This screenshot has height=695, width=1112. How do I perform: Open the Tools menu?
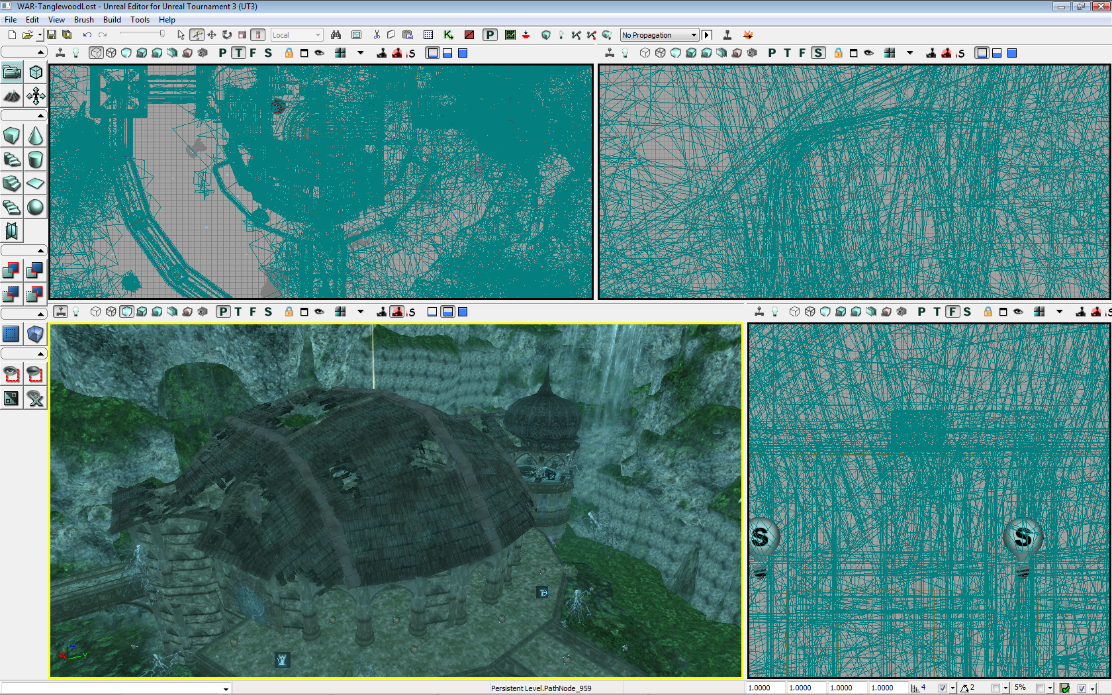140,20
